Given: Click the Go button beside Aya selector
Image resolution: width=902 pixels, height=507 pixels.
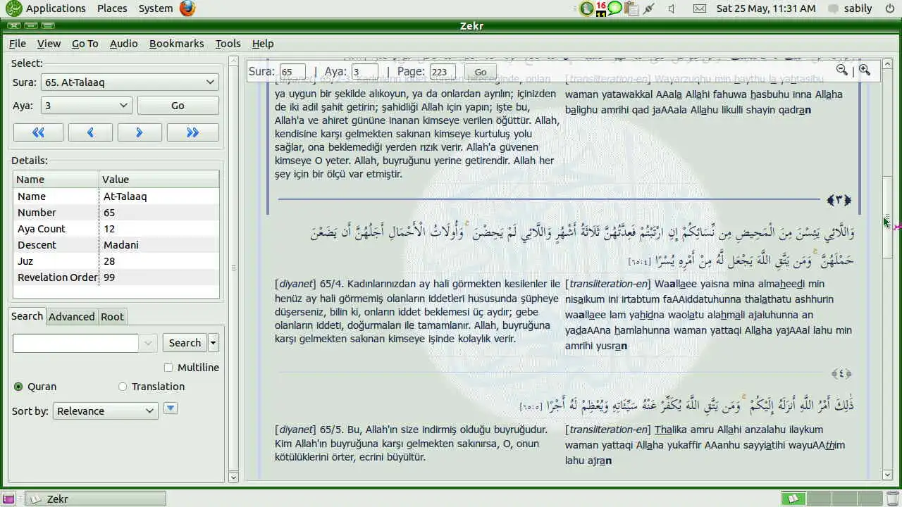Looking at the screenshot, I should coord(178,106).
